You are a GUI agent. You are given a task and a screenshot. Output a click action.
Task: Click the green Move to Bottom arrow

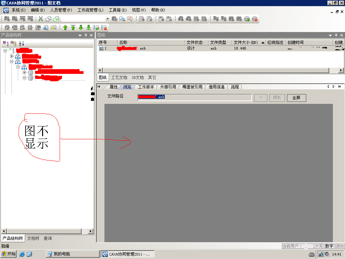(x=89, y=28)
